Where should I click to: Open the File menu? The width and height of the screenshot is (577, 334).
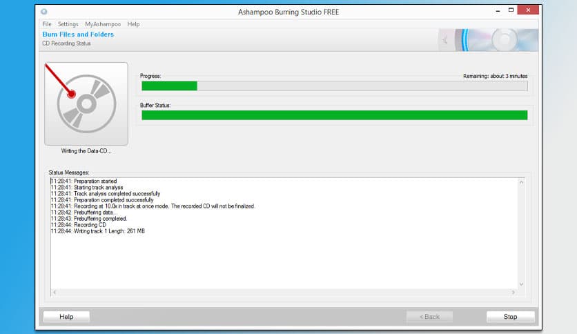coord(47,24)
